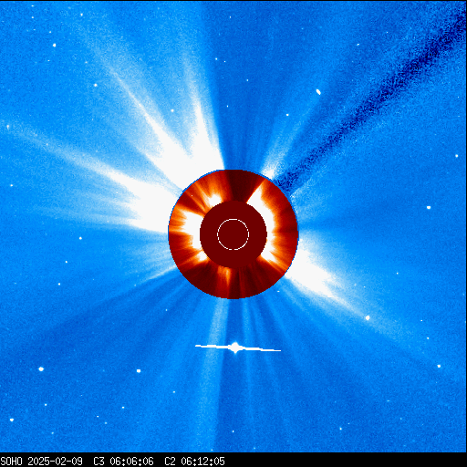Image resolution: width=467 pixels, height=467 pixels.
Task: Select bright star nearest the southwest streamer tip
Action: (368, 318)
